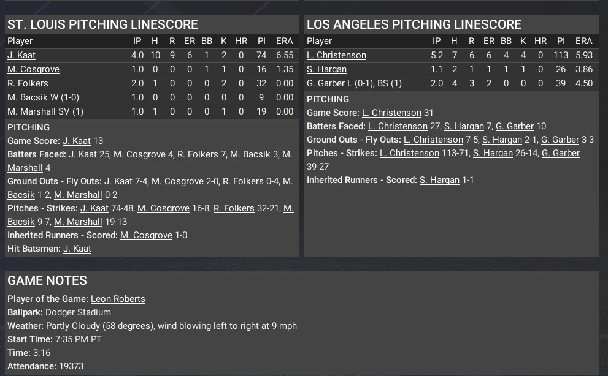Click J. Kaat beside Game Score 13
608x376 pixels.
tap(77, 141)
